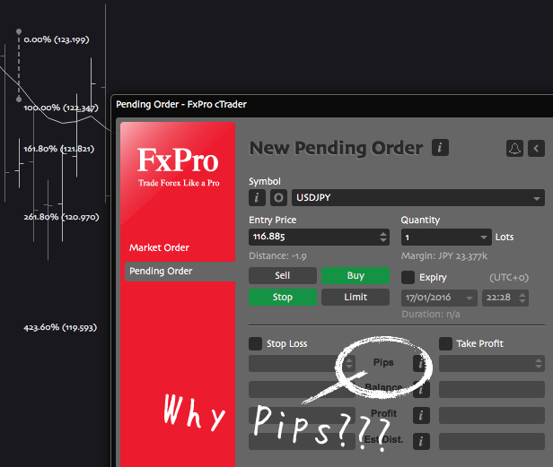The width and height of the screenshot is (553, 467).
Task: Adjust the Take Profit pips stepper
Action: tap(539, 363)
